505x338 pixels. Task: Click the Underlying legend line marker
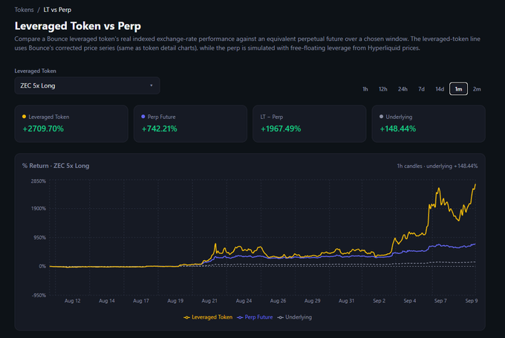tap(280, 318)
